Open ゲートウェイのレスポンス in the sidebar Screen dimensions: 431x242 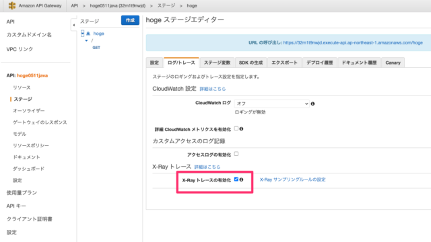tap(40, 122)
